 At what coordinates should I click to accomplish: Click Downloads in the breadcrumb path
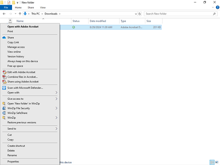coord(51,14)
